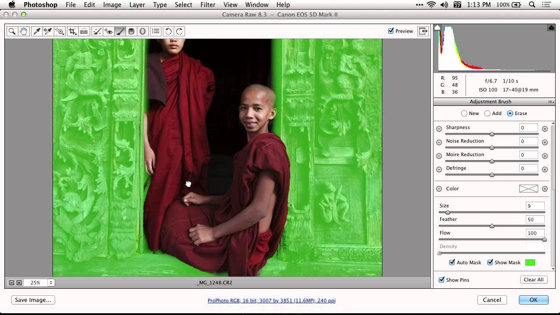Viewport: 560px width, 315px height.
Task: Select the Targeted Adjustment tool
Action: [59, 31]
